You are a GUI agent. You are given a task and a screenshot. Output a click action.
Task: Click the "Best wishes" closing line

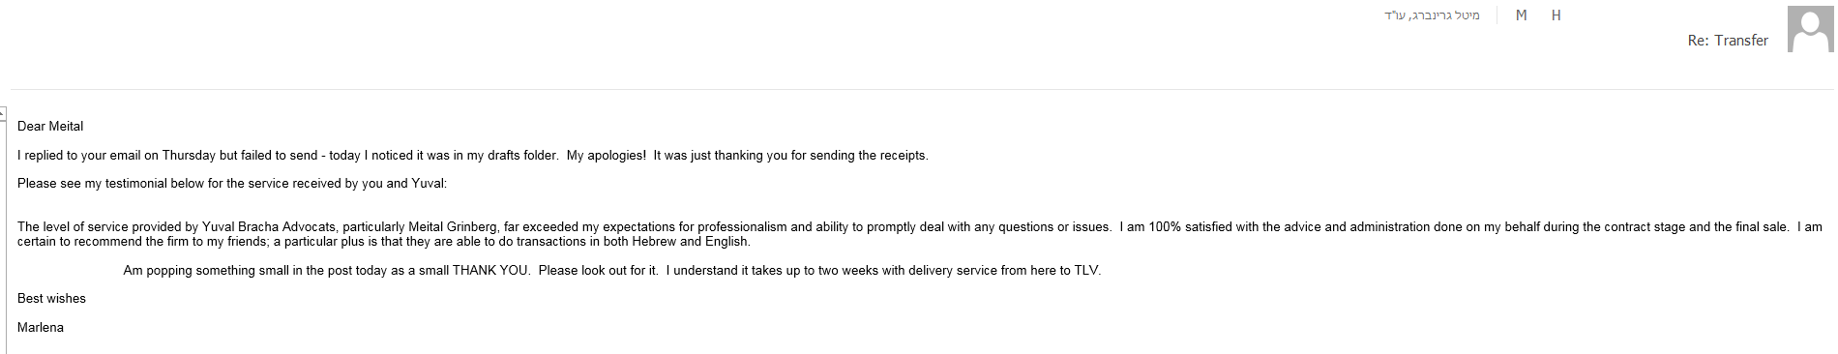click(51, 299)
